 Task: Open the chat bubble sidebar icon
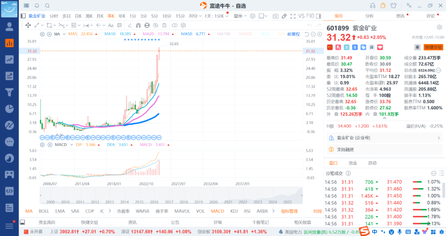pos(9,142)
